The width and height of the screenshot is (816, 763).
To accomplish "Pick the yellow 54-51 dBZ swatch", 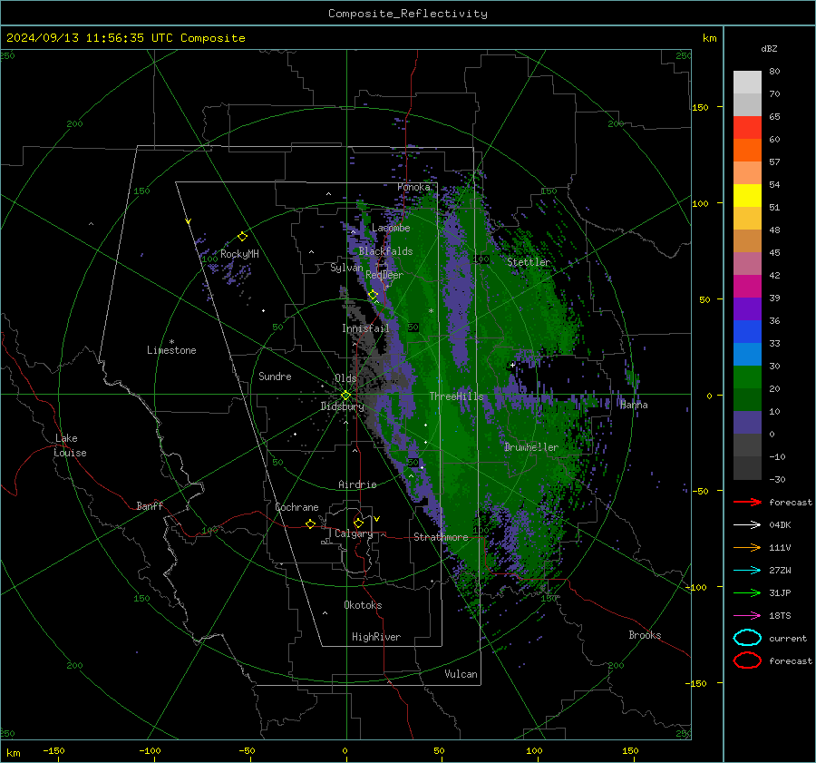I will tap(747, 196).
